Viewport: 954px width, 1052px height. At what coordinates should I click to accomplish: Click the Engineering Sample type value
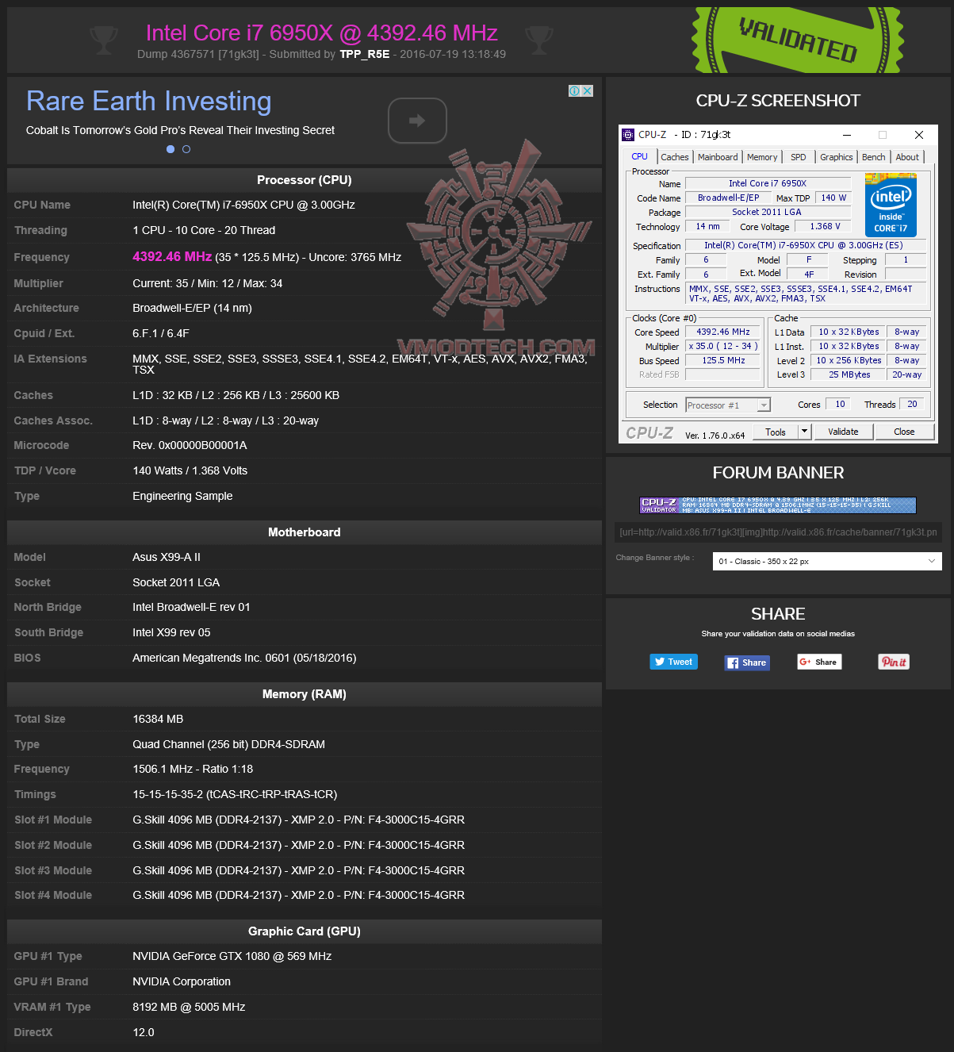tap(182, 496)
